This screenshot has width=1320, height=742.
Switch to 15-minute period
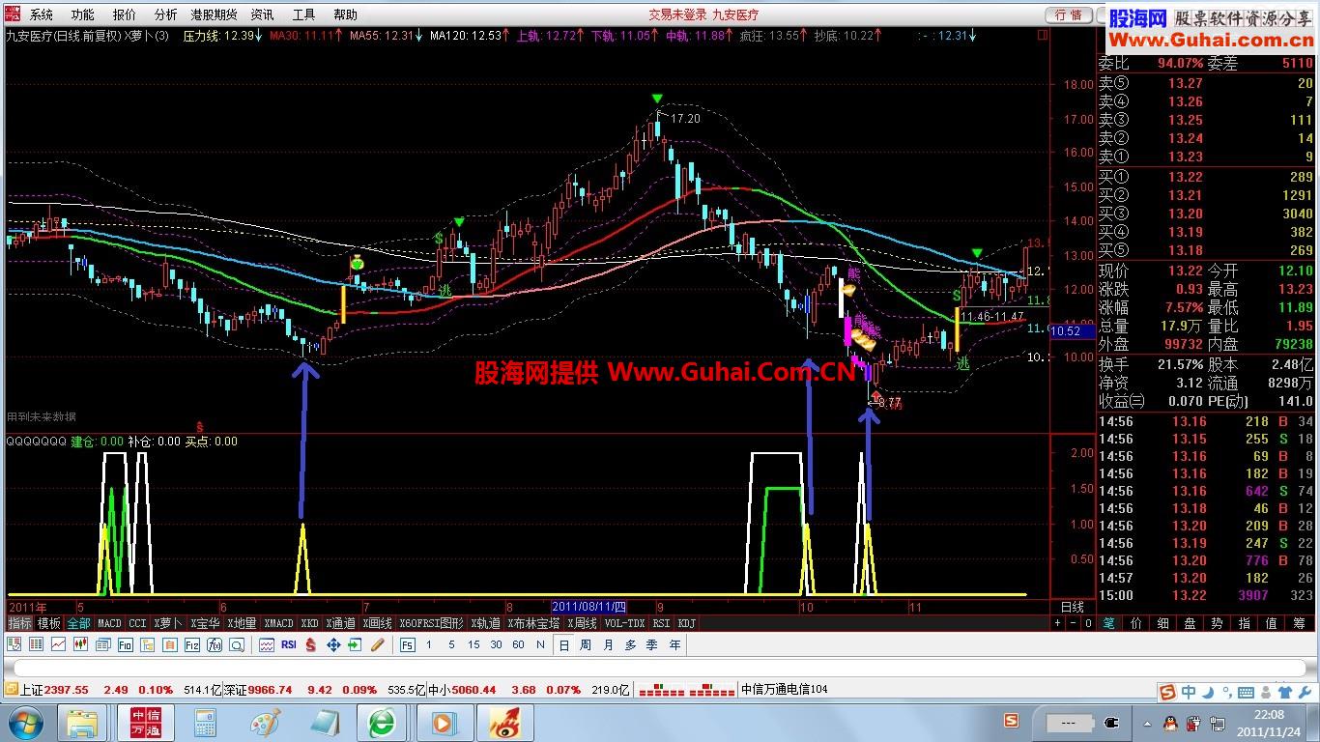473,644
